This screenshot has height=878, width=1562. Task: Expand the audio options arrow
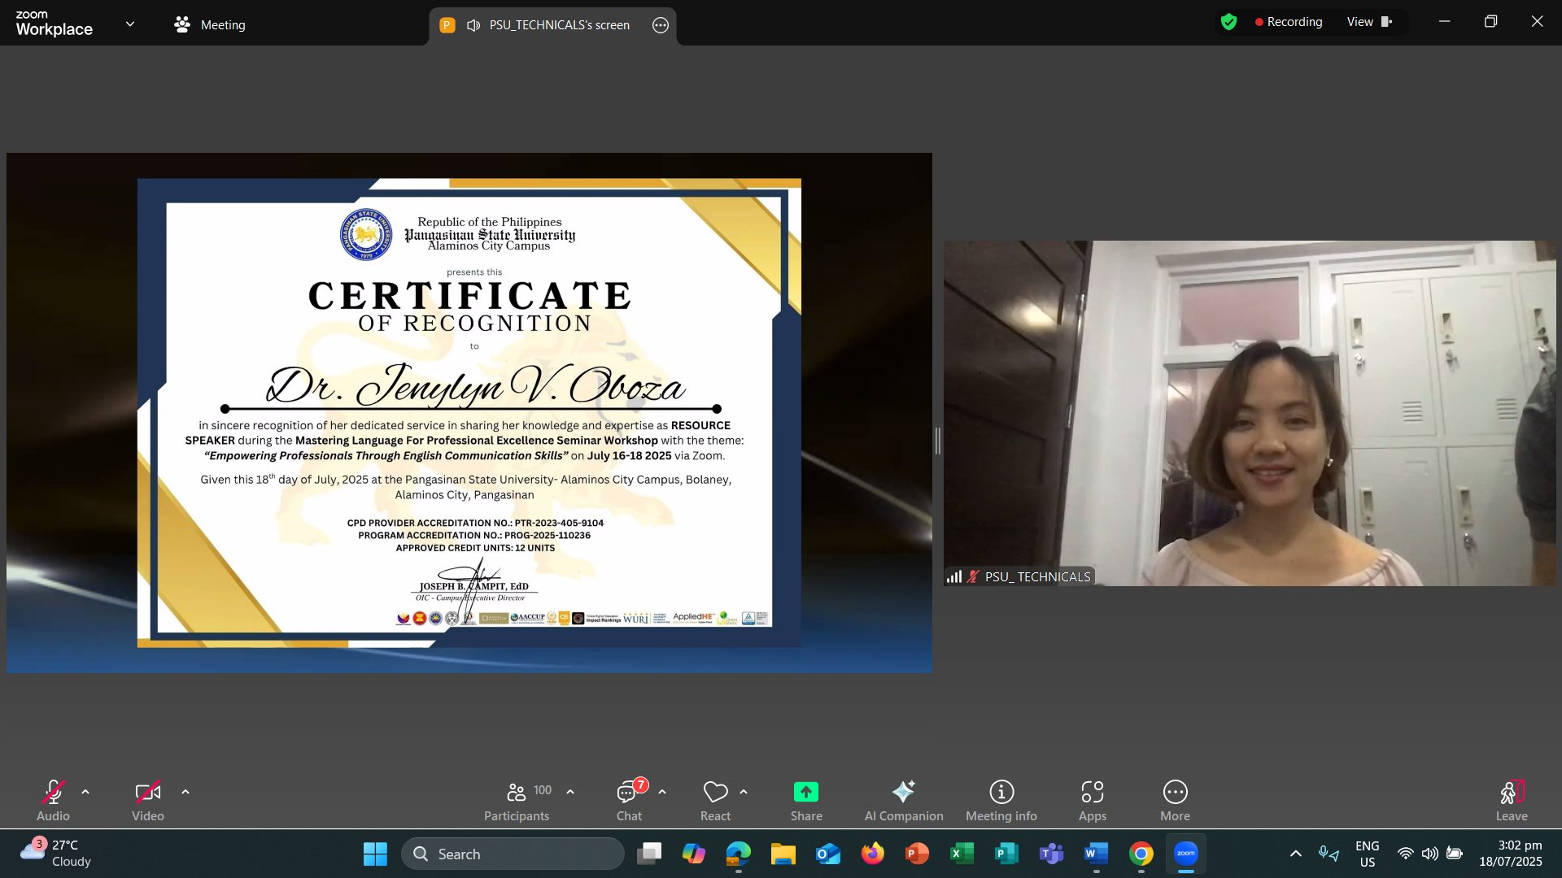[85, 792]
